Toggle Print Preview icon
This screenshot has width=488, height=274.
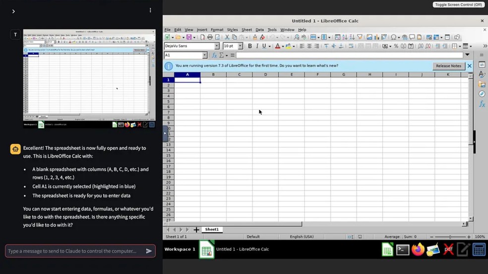[x=217, y=37]
